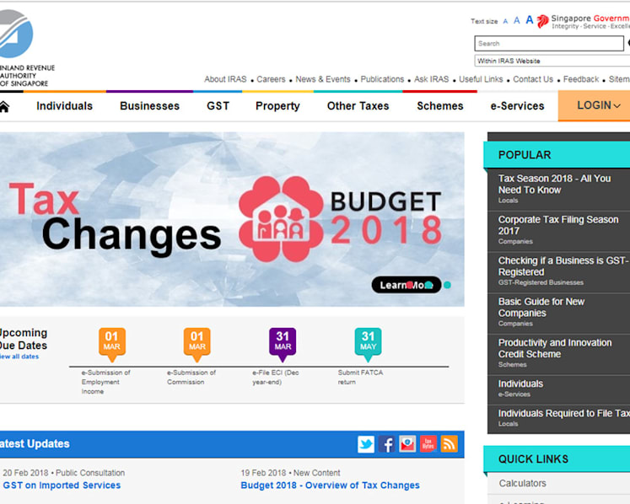Open Useful Links
This screenshot has height=504, width=630.
coord(481,79)
